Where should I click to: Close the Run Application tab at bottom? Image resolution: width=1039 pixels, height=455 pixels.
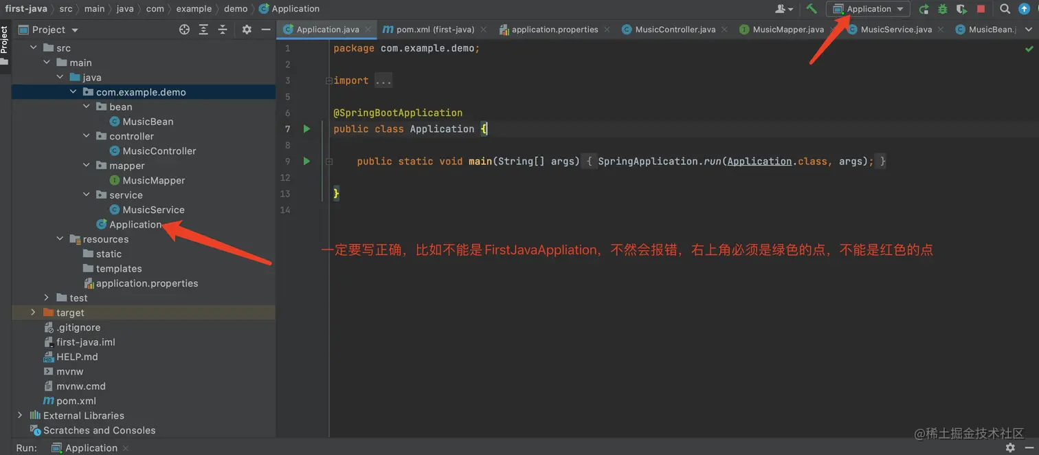click(126, 448)
